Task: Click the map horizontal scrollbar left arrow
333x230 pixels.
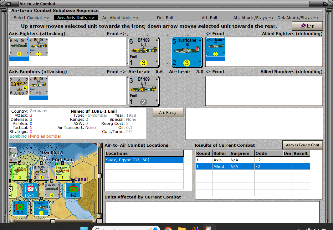Action: 12,221
